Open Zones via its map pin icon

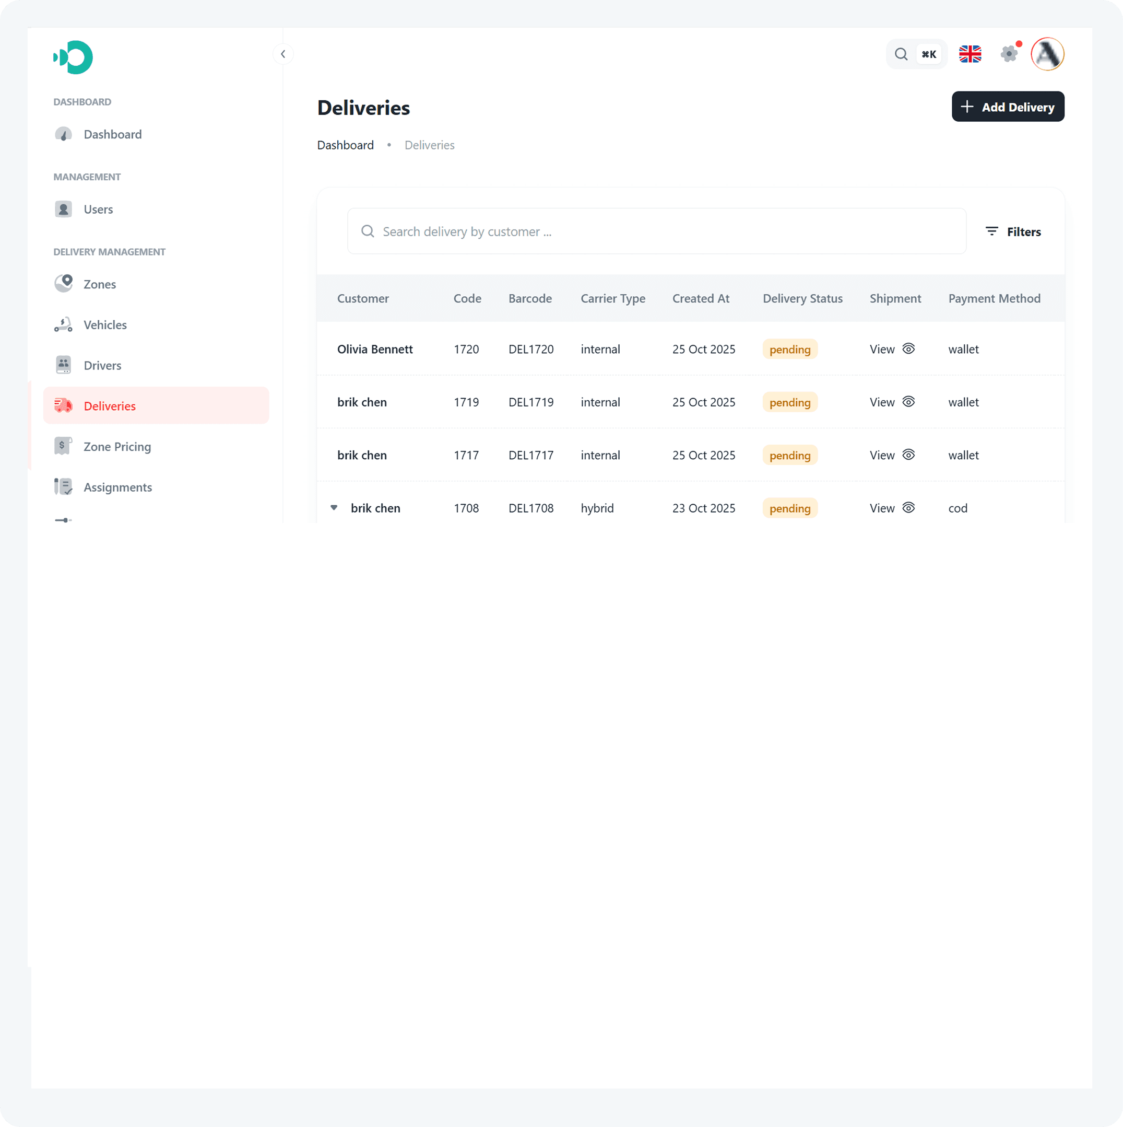pyautogui.click(x=64, y=284)
